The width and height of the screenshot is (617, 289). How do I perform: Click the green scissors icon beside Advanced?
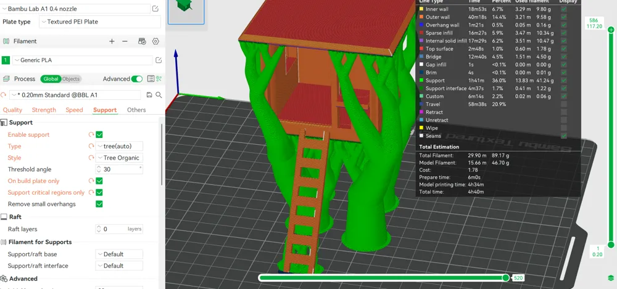pos(159,79)
